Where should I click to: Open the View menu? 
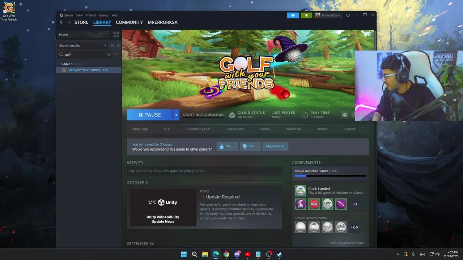[x=80, y=16]
